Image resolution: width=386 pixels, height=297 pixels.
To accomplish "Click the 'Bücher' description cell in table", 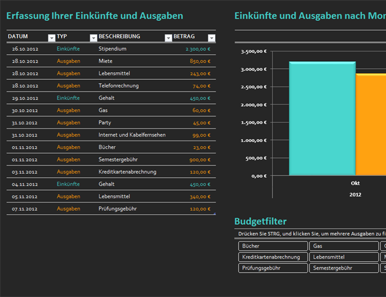I will click(107, 147).
